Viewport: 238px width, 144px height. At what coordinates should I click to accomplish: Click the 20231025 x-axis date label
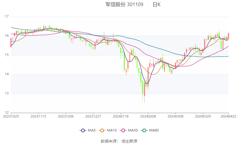tap(11, 116)
